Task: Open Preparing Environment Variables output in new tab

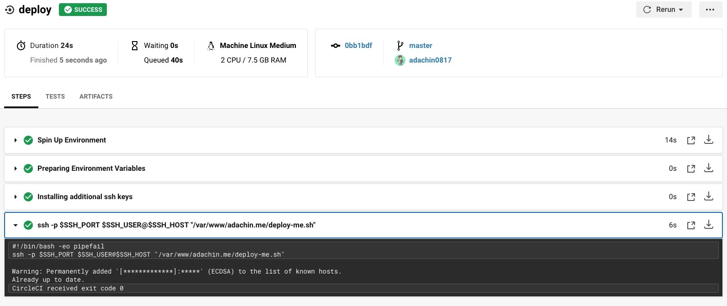Action: click(691, 169)
